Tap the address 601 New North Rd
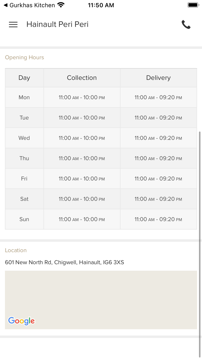The width and height of the screenshot is (202, 359). [x=64, y=262]
